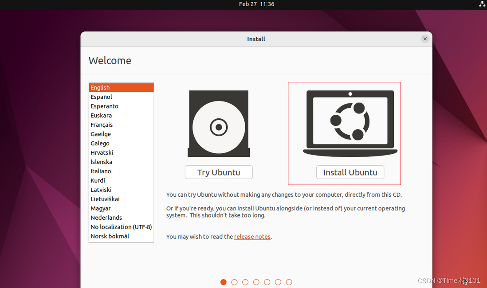Choose Euskara language

coord(121,116)
